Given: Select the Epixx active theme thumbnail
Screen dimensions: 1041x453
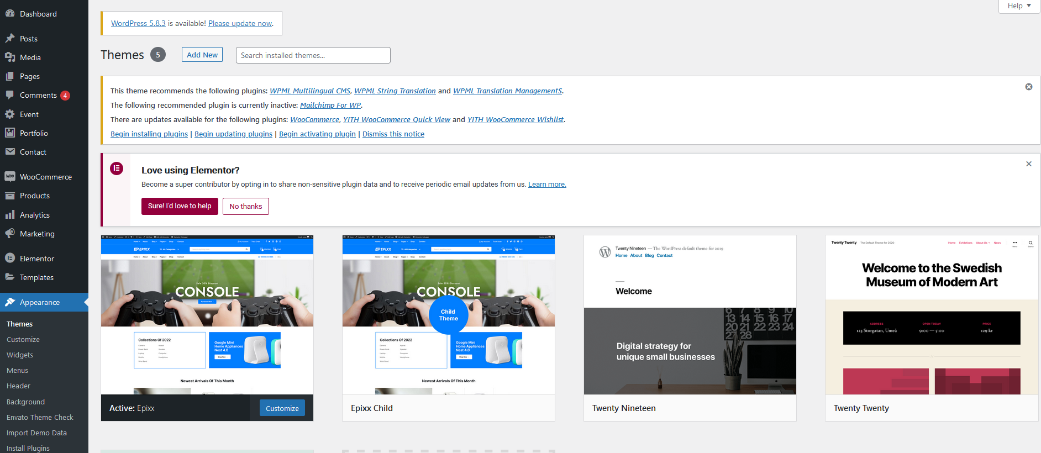Looking at the screenshot, I should pos(207,315).
